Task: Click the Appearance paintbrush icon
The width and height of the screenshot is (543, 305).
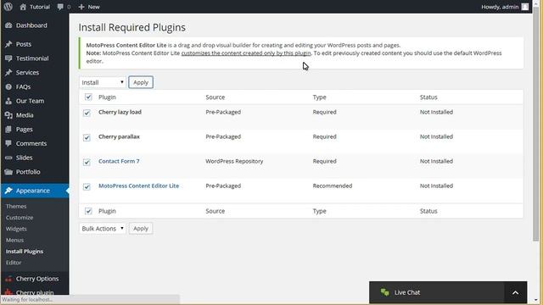Action: click(x=8, y=191)
